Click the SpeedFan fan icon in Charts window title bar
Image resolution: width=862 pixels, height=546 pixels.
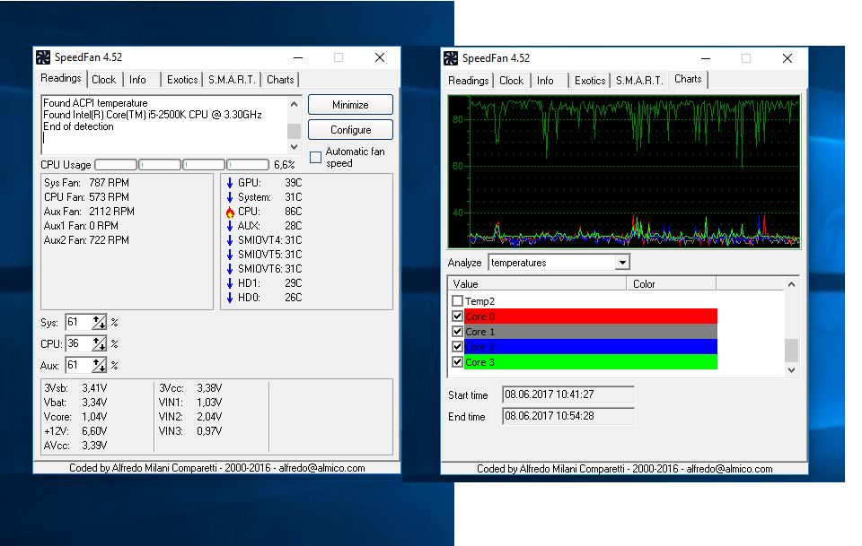(451, 58)
